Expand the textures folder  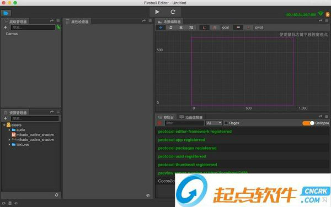[x=9, y=144]
